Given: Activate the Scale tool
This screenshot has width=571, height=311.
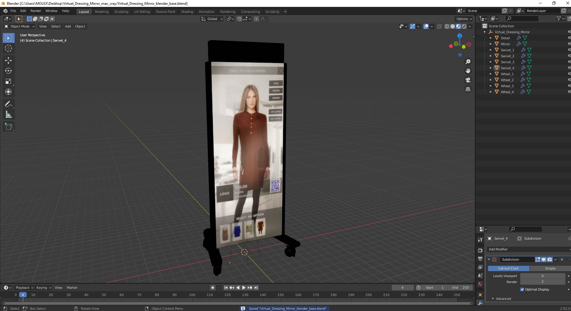Looking at the screenshot, I should pos(8,81).
